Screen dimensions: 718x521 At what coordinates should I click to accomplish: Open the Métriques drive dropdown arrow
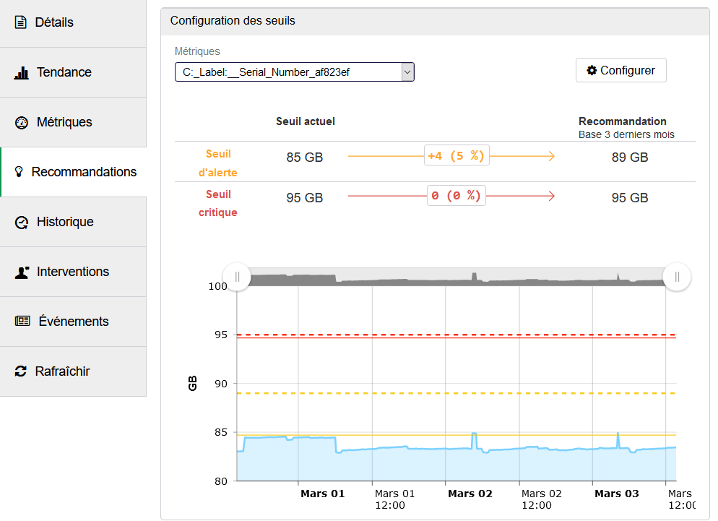(407, 72)
